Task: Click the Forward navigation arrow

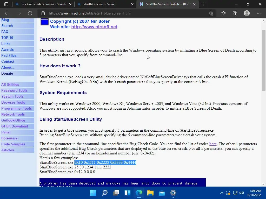Action: (19, 13)
